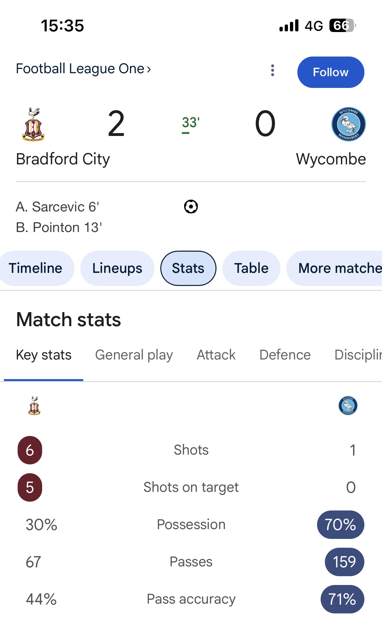Image resolution: width=382 pixels, height=618 pixels.
Task: Tap the Wycombe Wanderers crest in the score header
Action: pos(348,124)
